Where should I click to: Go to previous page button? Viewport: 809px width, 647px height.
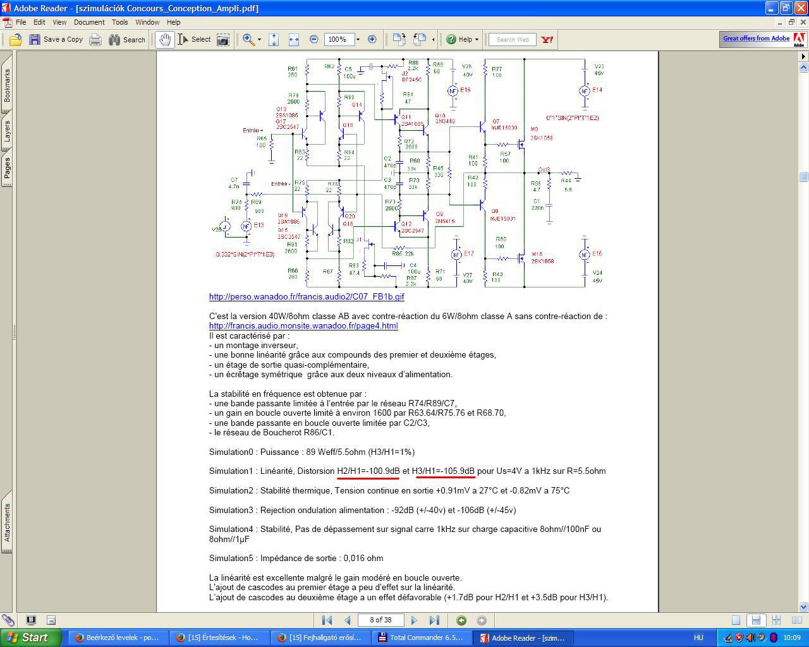pyautogui.click(x=347, y=620)
